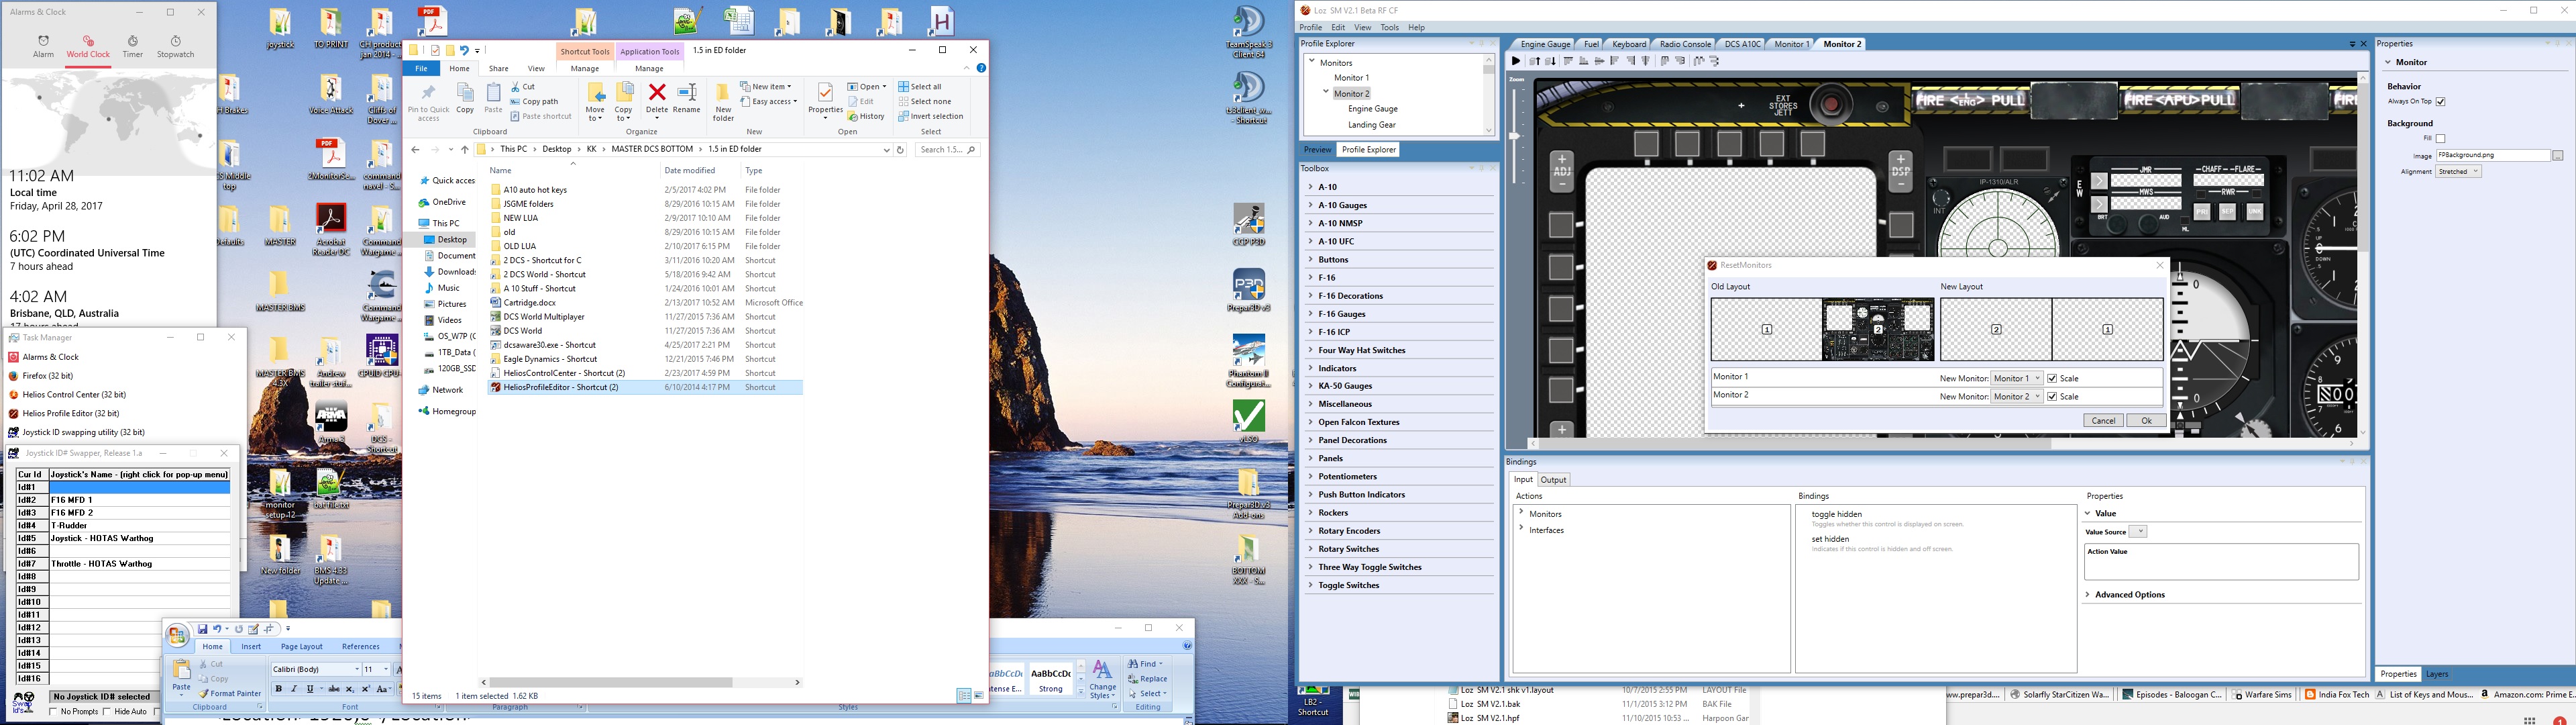Open the New item dropdown in Explorer
This screenshot has height=725, width=2576.
coord(766,87)
